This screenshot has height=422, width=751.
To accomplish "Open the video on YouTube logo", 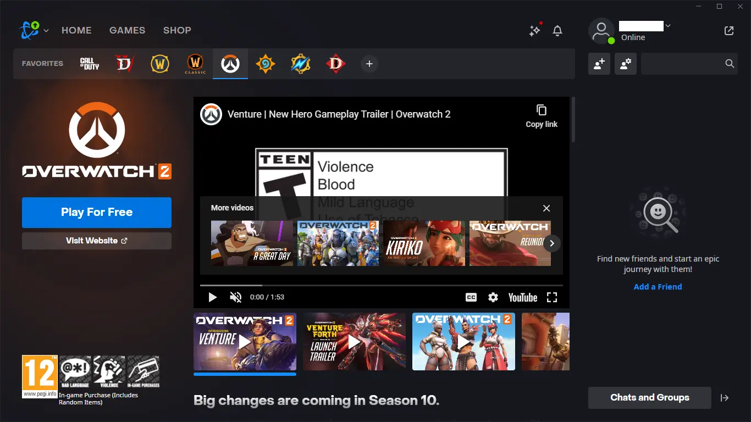I will click(523, 297).
